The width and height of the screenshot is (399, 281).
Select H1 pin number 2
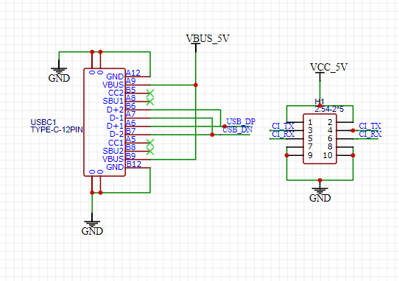coord(330,122)
